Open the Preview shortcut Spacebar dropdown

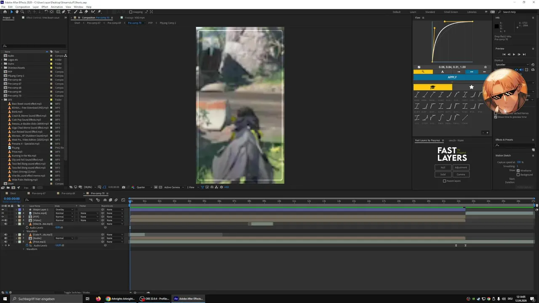tap(512, 65)
